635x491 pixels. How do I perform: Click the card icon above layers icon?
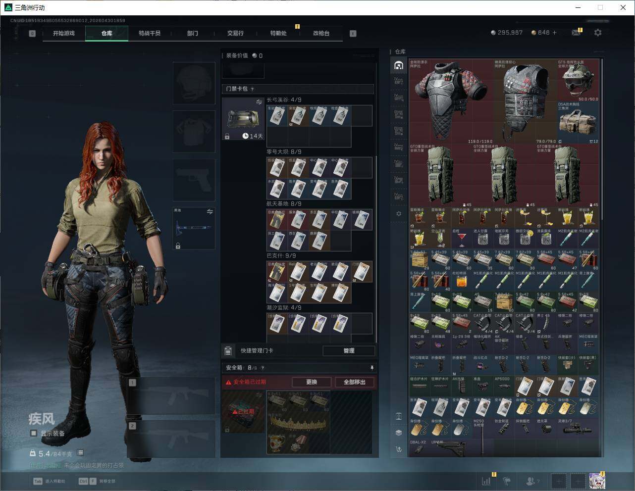click(399, 416)
